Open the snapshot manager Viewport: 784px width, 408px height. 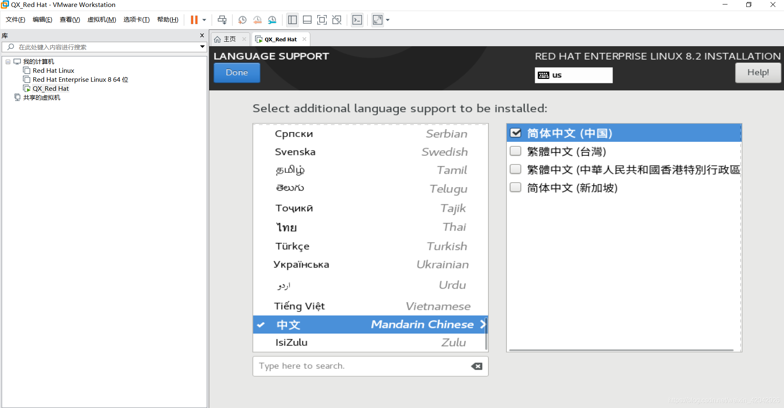[272, 20]
